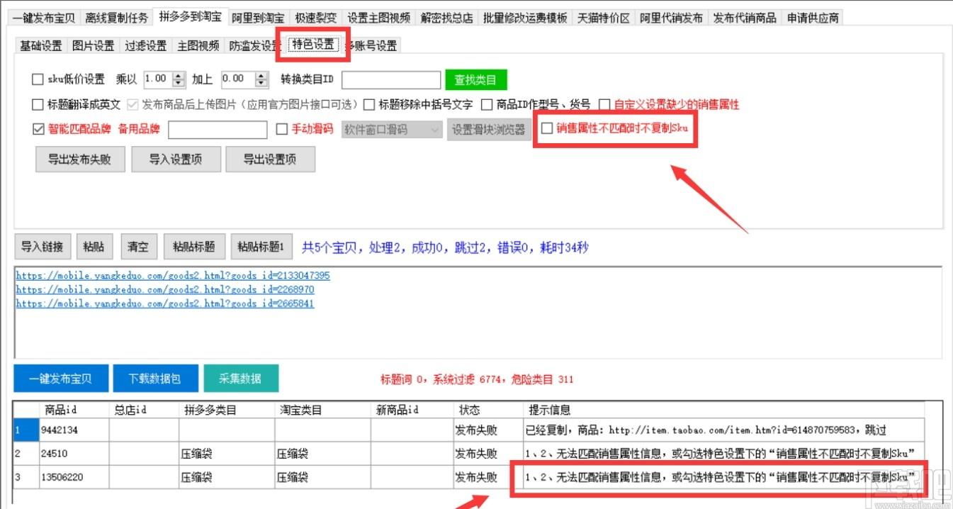This screenshot has width=953, height=509.
Task: Enable the sku低价设置 checkbox
Action: pyautogui.click(x=38, y=79)
